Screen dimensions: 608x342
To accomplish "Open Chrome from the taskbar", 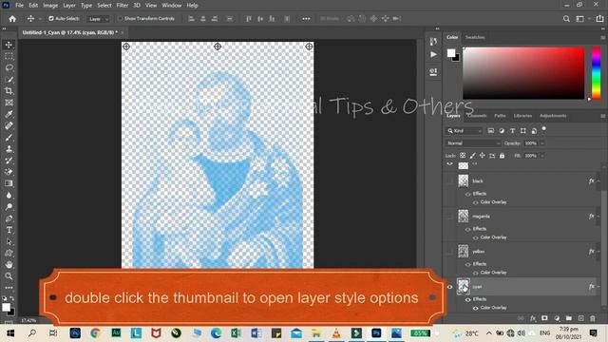I will 95,333.
